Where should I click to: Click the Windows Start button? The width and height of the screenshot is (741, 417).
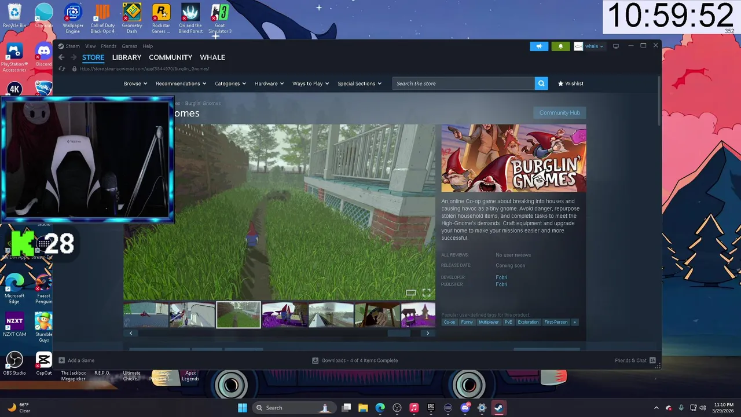tap(243, 408)
